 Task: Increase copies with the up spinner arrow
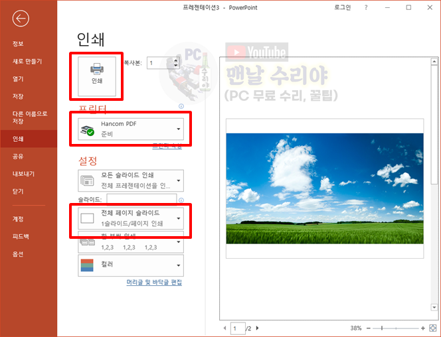(x=176, y=60)
